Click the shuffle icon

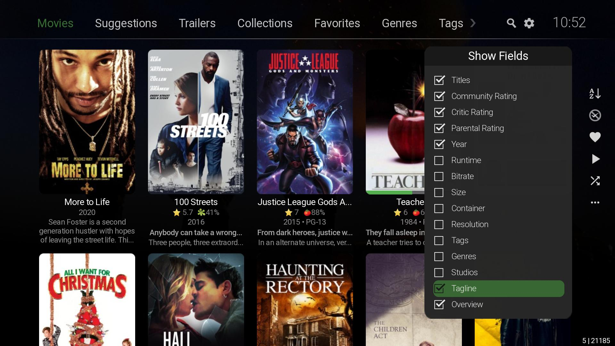coord(595,181)
